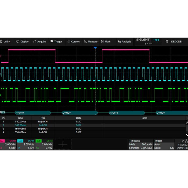Toggle the C2 channel box
This screenshot has width=188, height=188.
click(8, 144)
